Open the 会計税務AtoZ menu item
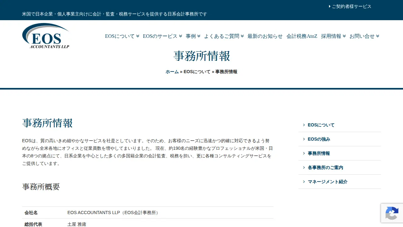This screenshot has height=227, width=403. click(x=302, y=36)
